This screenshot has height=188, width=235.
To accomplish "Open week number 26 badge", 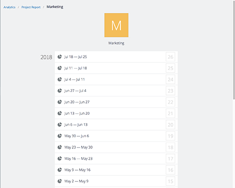I will [171, 57].
